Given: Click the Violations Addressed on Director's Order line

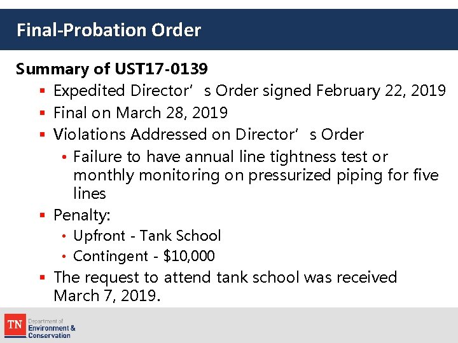Looking at the screenshot, I should 209,135.
